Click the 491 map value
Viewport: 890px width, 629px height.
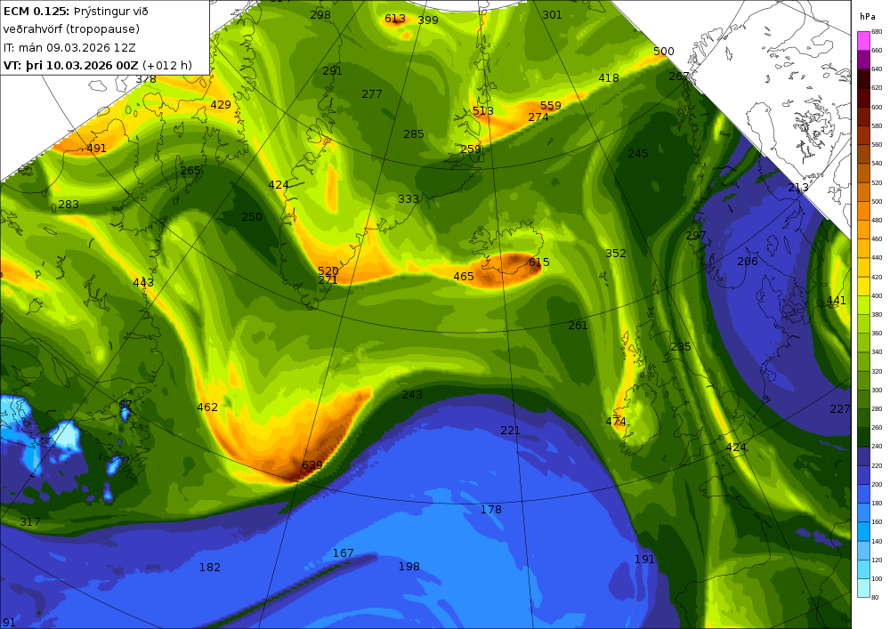tap(96, 148)
